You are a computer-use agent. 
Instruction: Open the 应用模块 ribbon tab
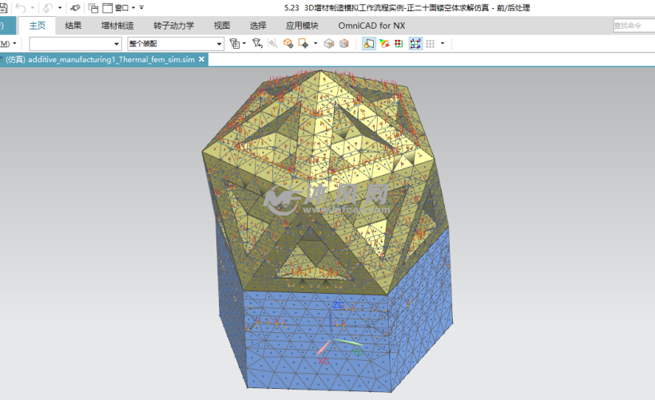pos(302,26)
